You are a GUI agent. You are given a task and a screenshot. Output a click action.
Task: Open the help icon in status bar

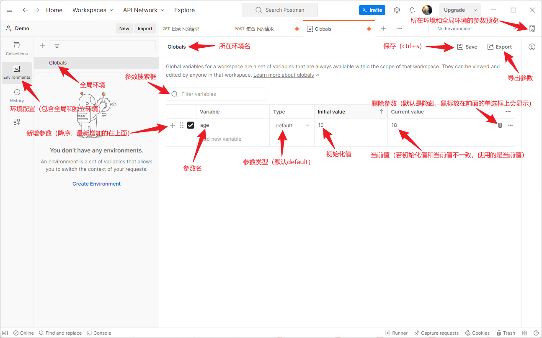[536, 333]
